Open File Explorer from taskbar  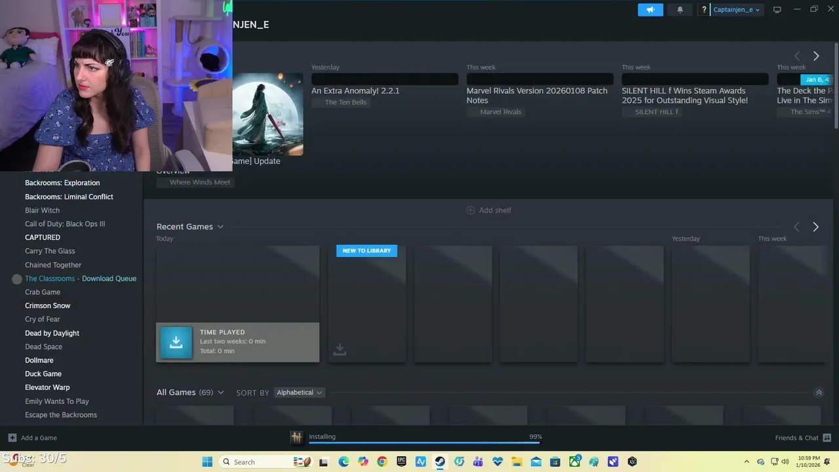click(x=517, y=462)
